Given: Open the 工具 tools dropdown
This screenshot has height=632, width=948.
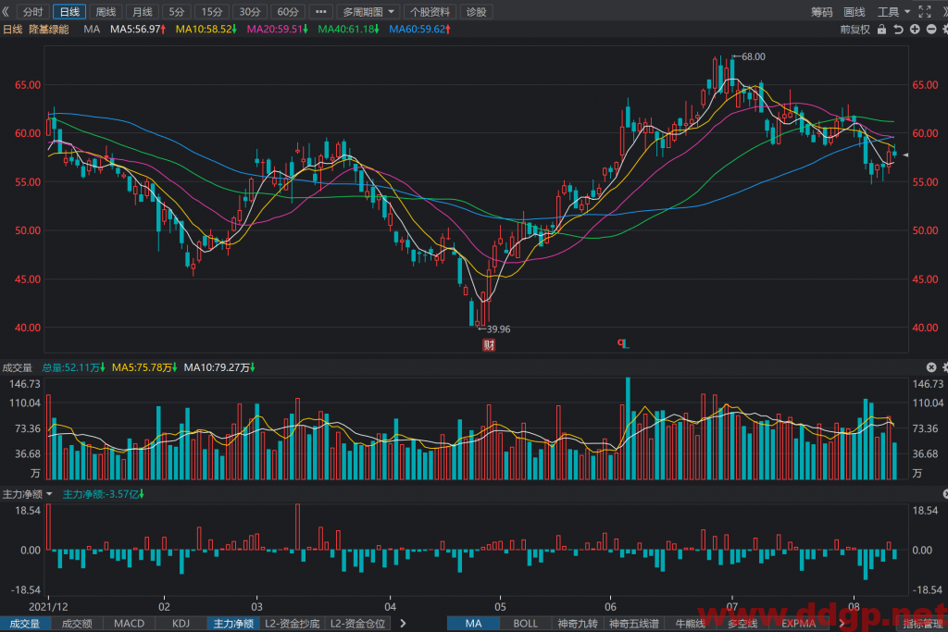Looking at the screenshot, I should 893,11.
